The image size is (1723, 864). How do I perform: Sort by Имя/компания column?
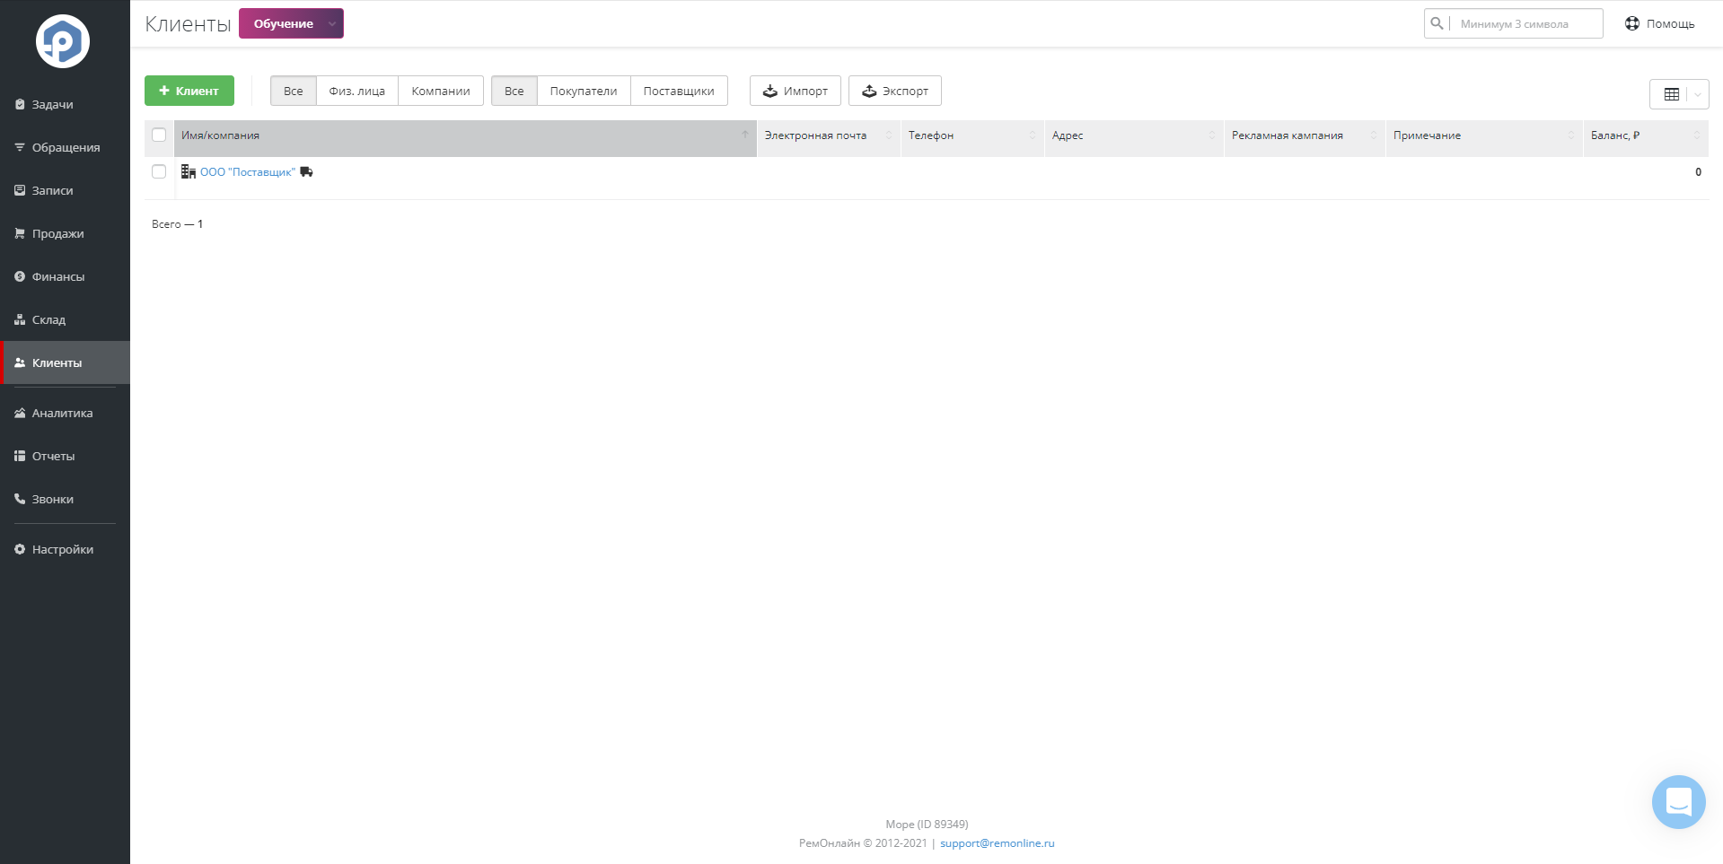465,138
